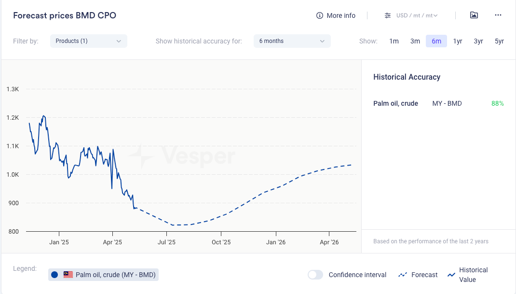The width and height of the screenshot is (516, 294).
Task: Click the Malaysia flag icon in legend
Action: [x=68, y=275]
